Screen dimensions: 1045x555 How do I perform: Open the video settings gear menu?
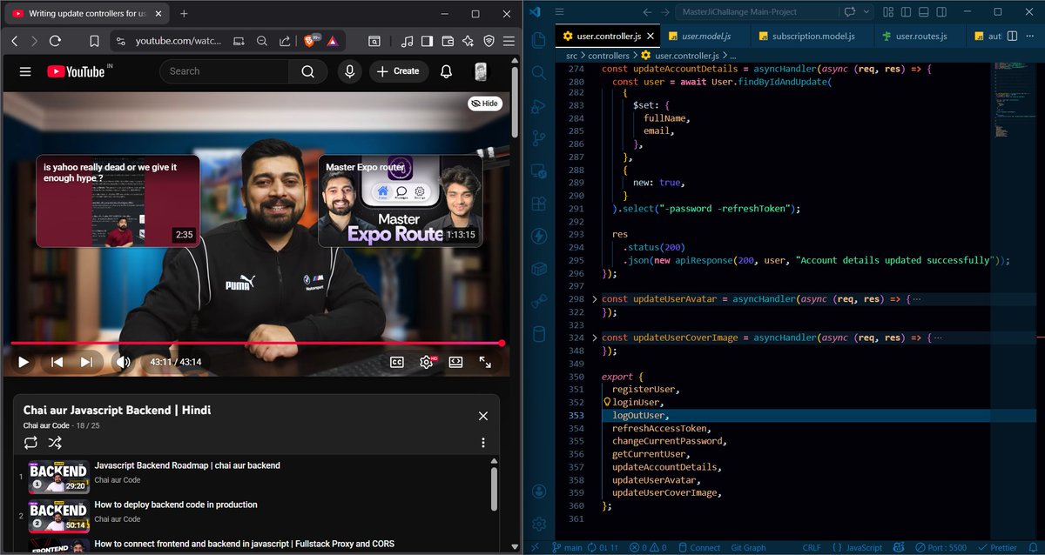pos(427,362)
